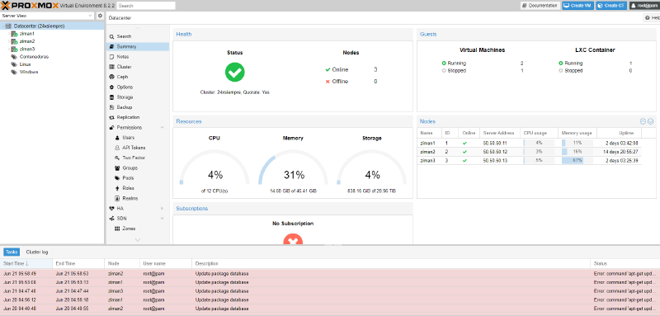Select the ziman1 node icon in tree
This screenshot has width=660, height=316.
(14, 34)
